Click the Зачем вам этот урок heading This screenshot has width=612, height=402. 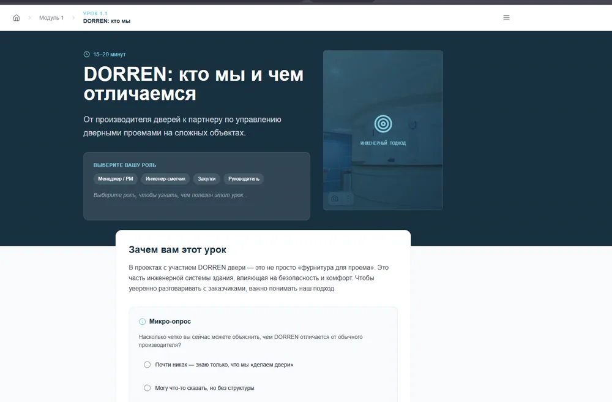177,249
